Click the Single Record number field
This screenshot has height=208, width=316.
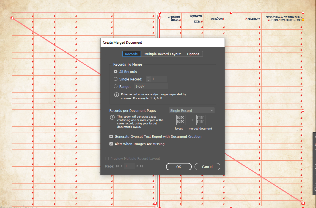[x=159, y=79]
